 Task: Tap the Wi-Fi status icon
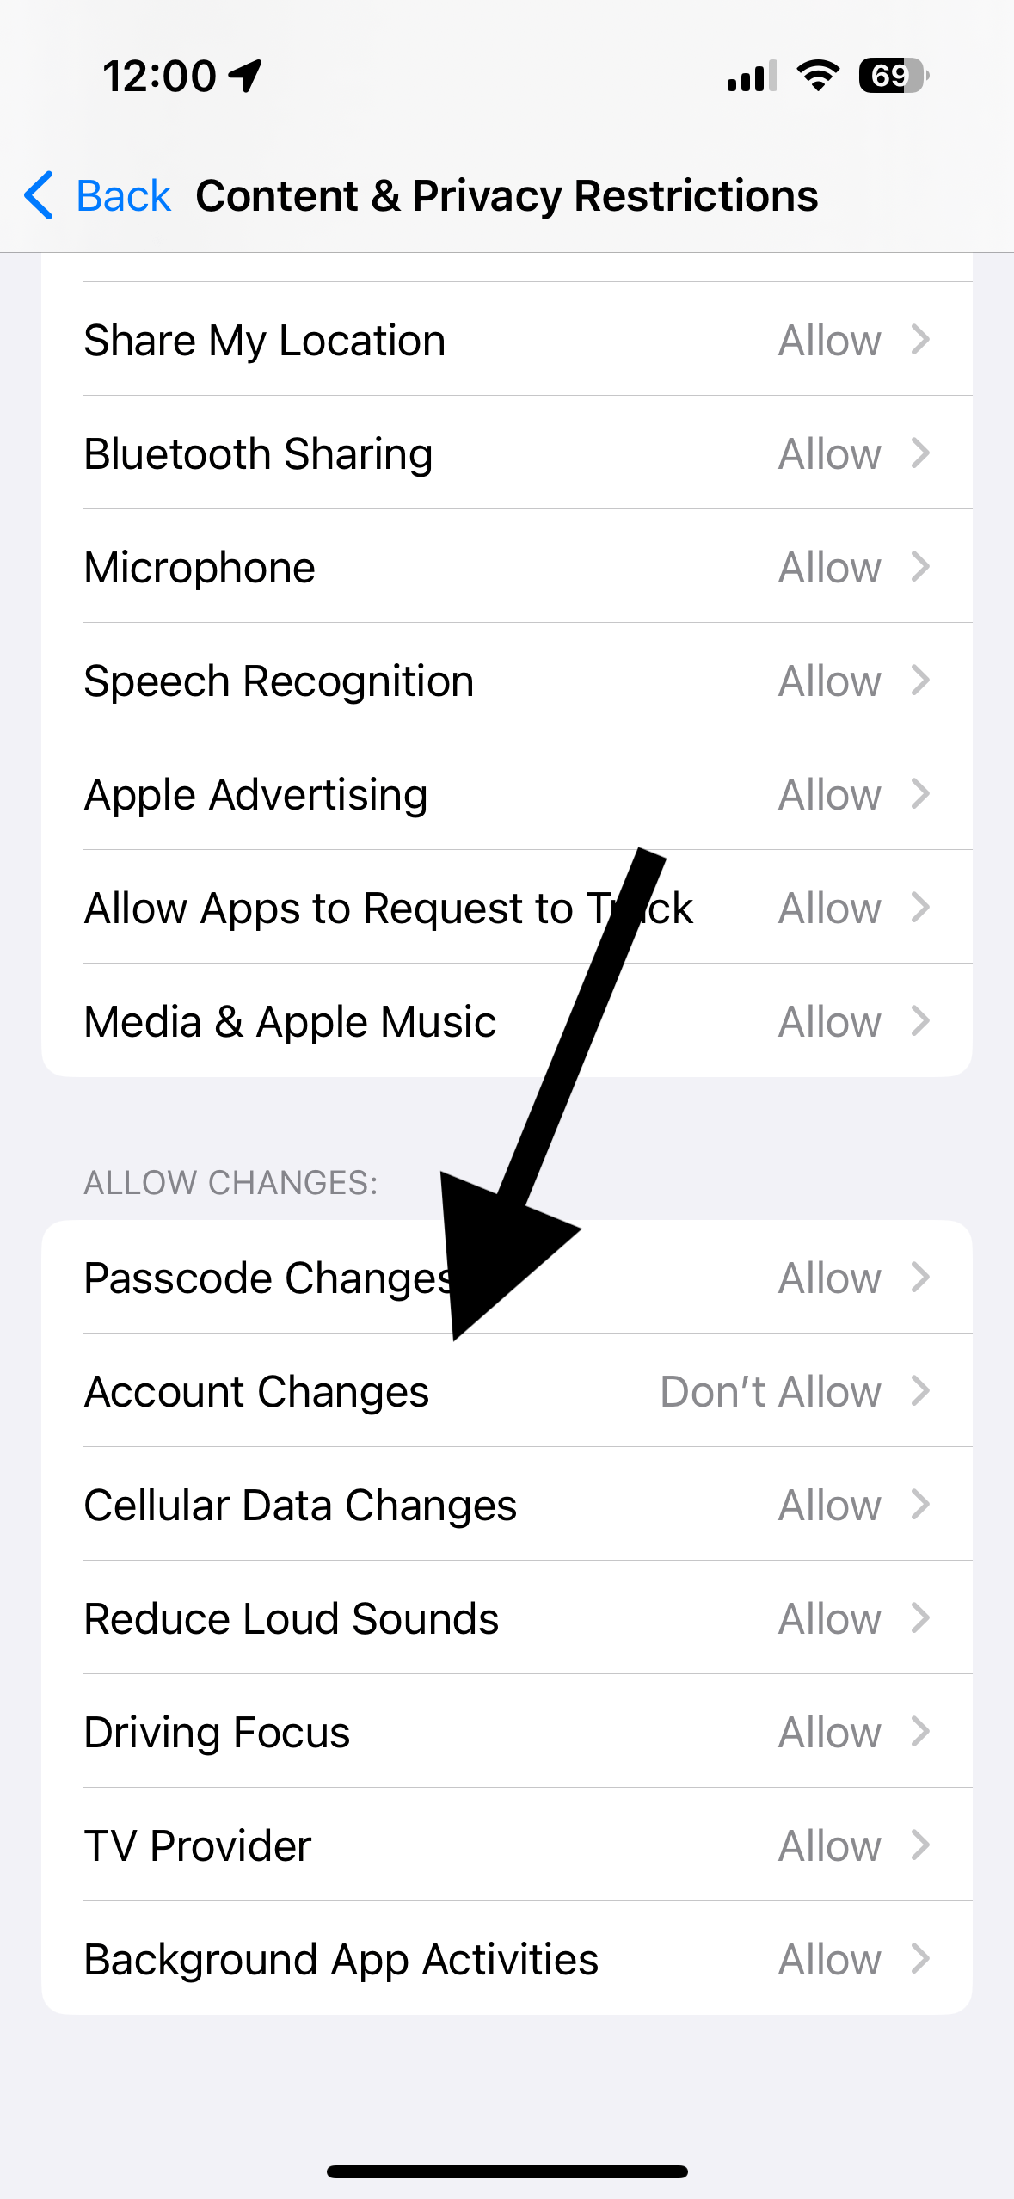click(x=818, y=76)
